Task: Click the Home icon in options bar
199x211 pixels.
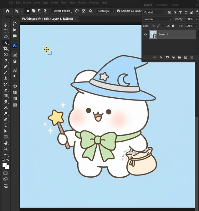Action: pyautogui.click(x=8, y=11)
